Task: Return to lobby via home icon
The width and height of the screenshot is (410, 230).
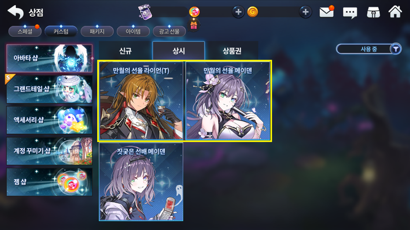Action: click(395, 12)
